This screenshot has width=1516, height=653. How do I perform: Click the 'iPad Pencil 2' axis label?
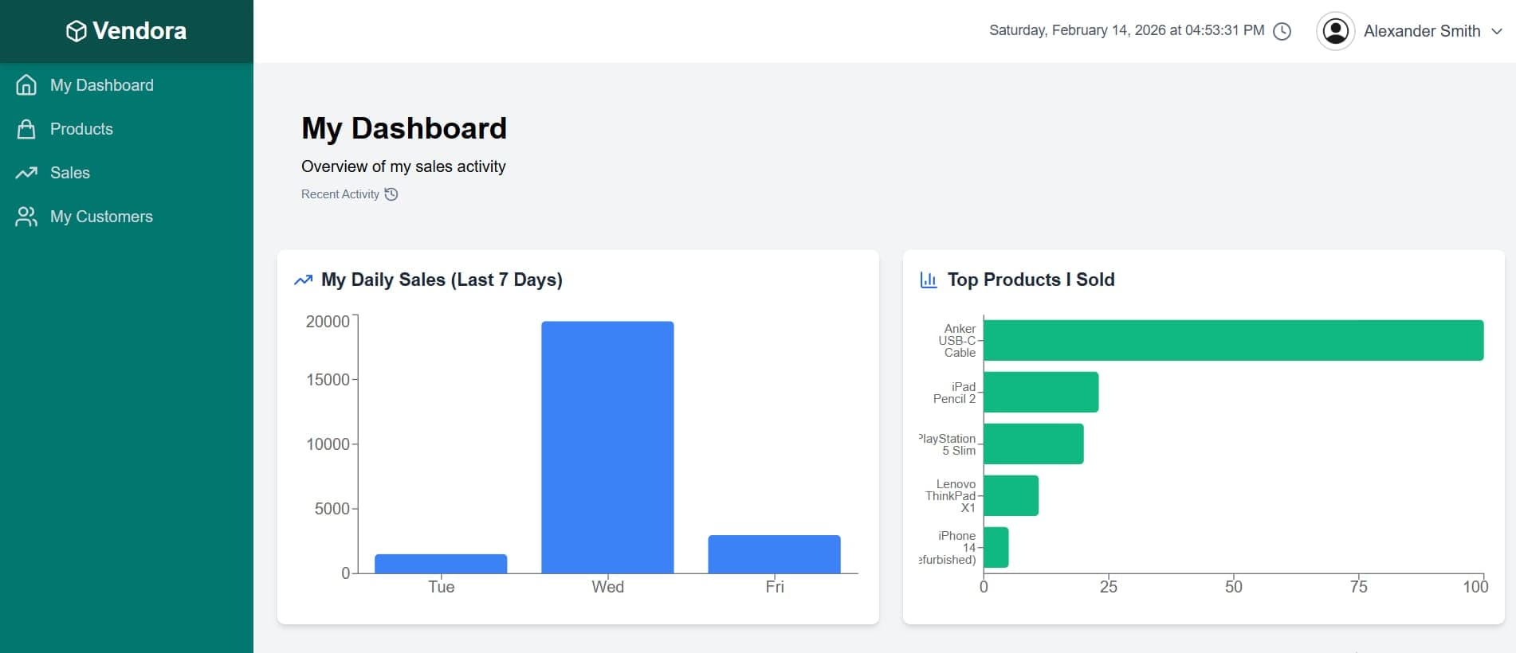tap(955, 393)
